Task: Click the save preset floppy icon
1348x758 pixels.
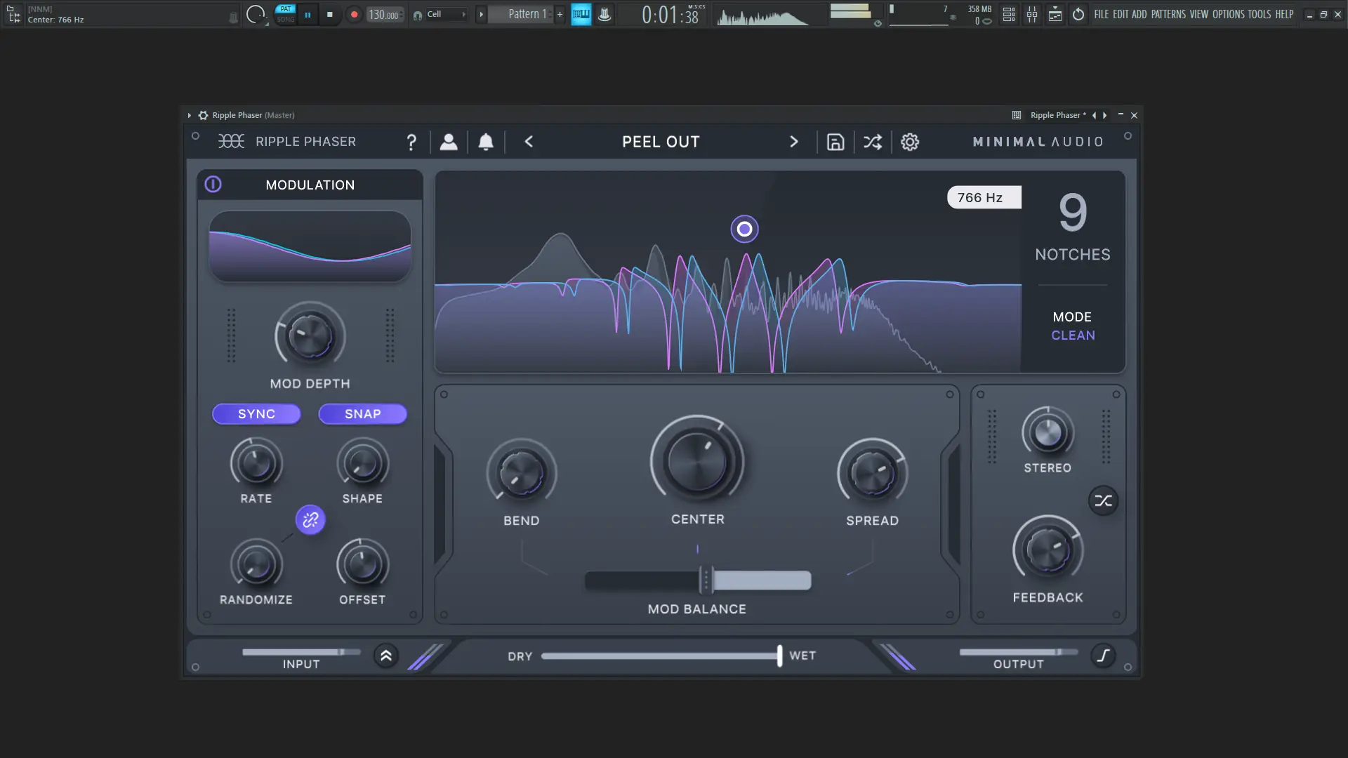Action: pyautogui.click(x=835, y=142)
